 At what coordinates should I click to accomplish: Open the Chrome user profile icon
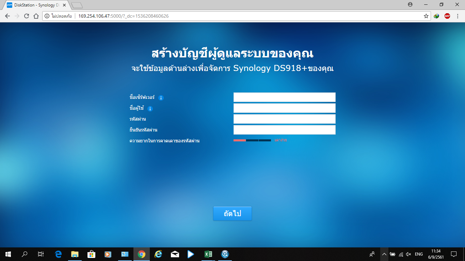coord(410,4)
